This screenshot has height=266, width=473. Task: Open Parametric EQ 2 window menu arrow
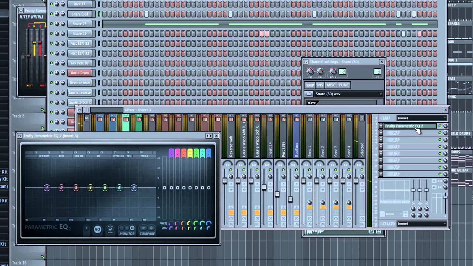pos(20,136)
